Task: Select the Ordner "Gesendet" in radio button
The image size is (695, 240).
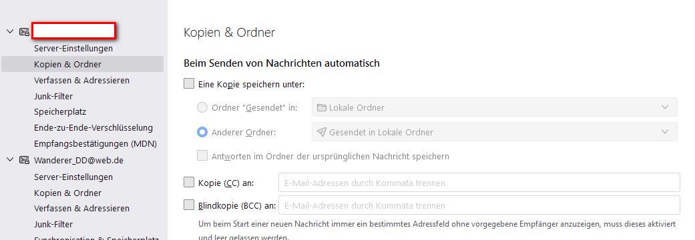Action: [x=202, y=107]
